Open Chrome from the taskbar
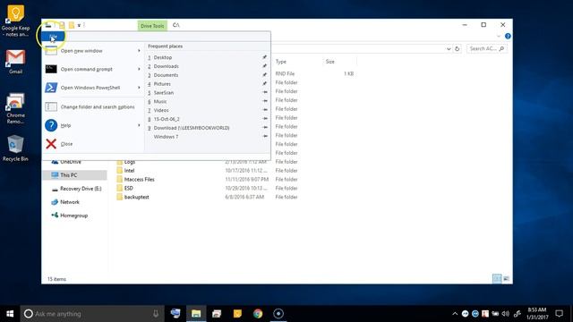Image resolution: width=573 pixels, height=322 pixels. click(258, 314)
